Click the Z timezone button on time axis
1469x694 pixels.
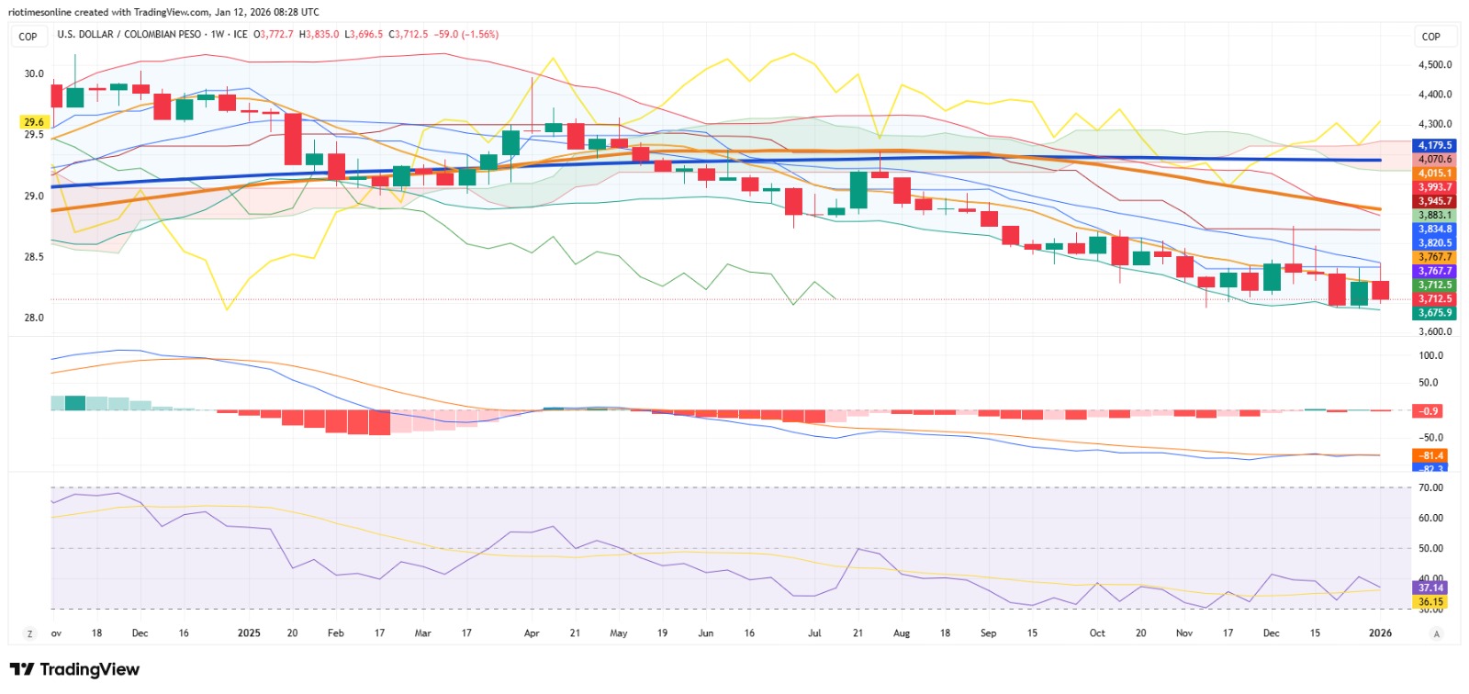(30, 633)
